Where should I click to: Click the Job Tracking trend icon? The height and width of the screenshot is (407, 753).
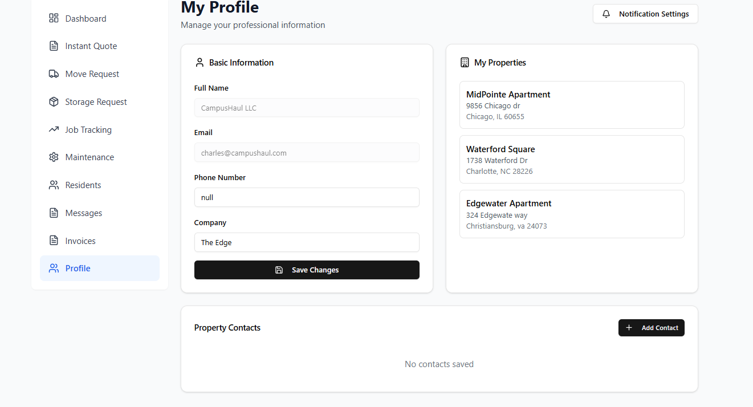tap(54, 129)
